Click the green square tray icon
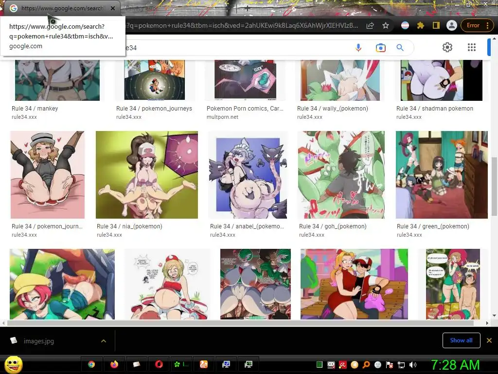The width and height of the screenshot is (498, 374). pyautogui.click(x=320, y=365)
